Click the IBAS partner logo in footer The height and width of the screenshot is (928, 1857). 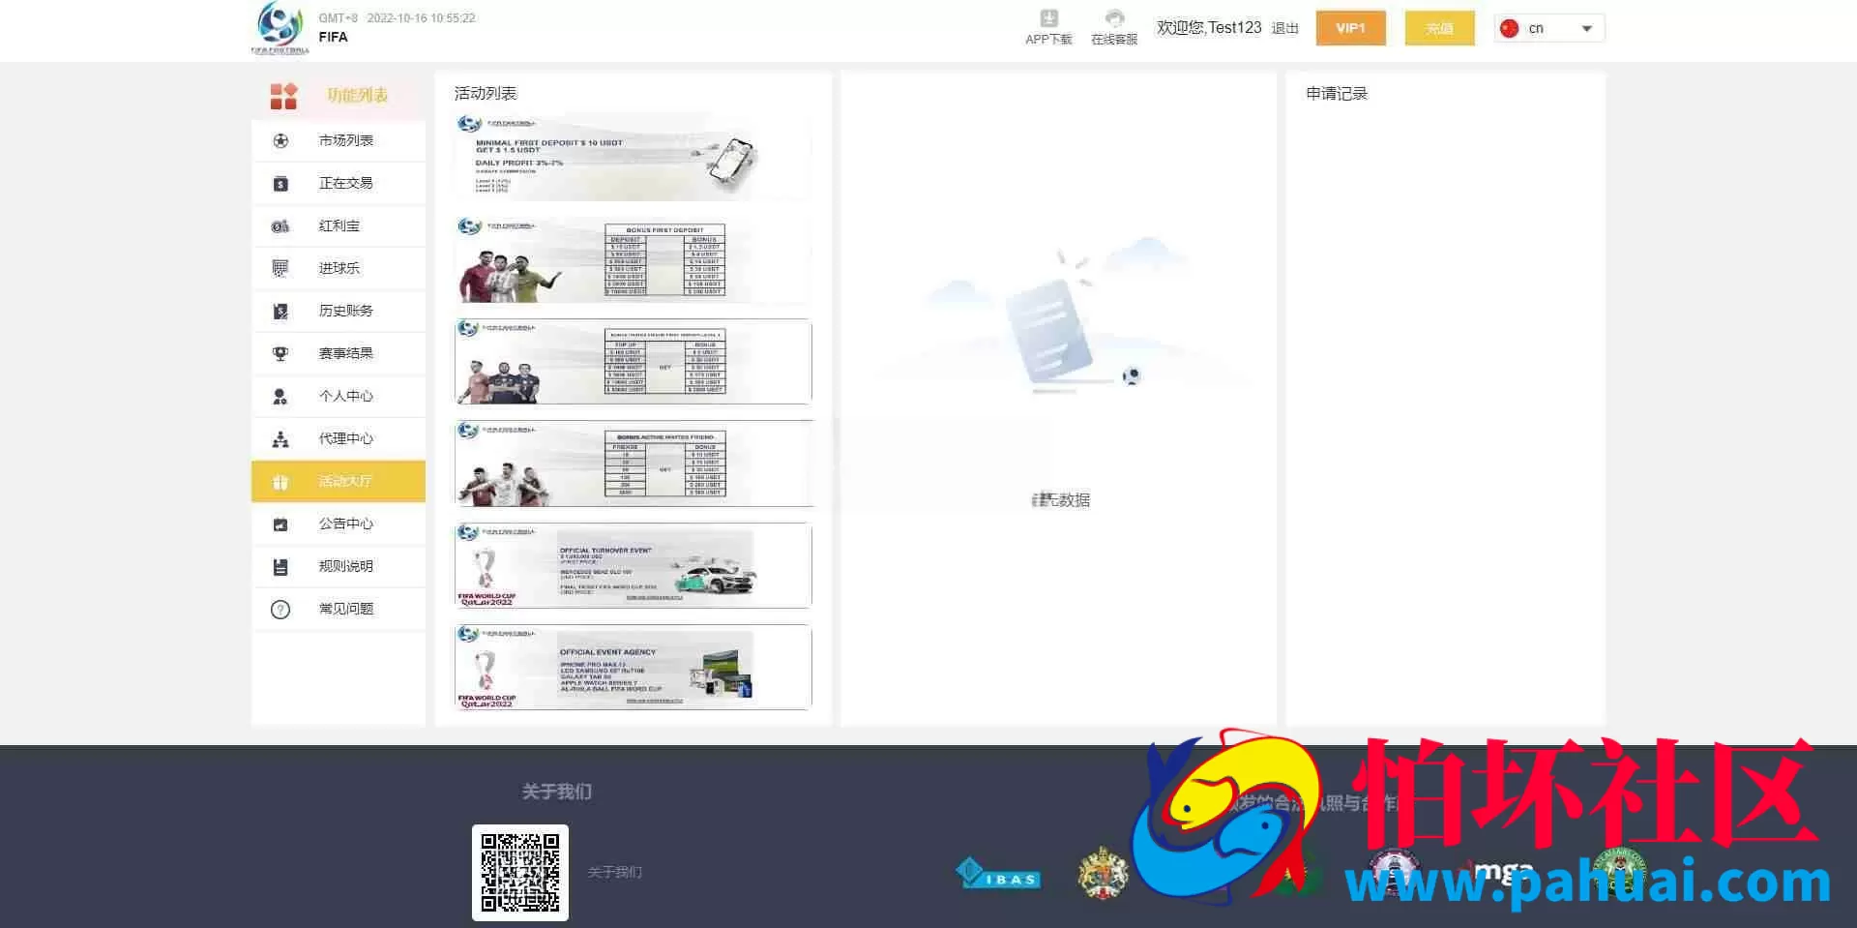(x=998, y=874)
